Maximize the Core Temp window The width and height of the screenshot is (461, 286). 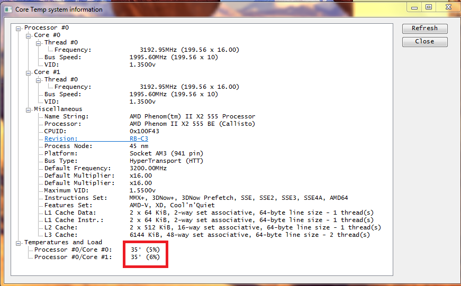click(x=429, y=7)
